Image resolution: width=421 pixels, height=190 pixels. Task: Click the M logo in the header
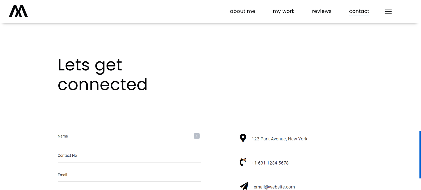pos(18,11)
